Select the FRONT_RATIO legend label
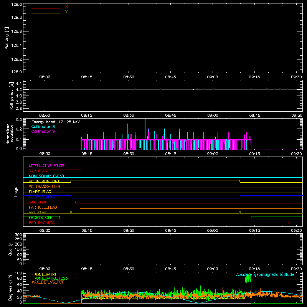The width and height of the screenshot is (307, 307). (x=44, y=274)
